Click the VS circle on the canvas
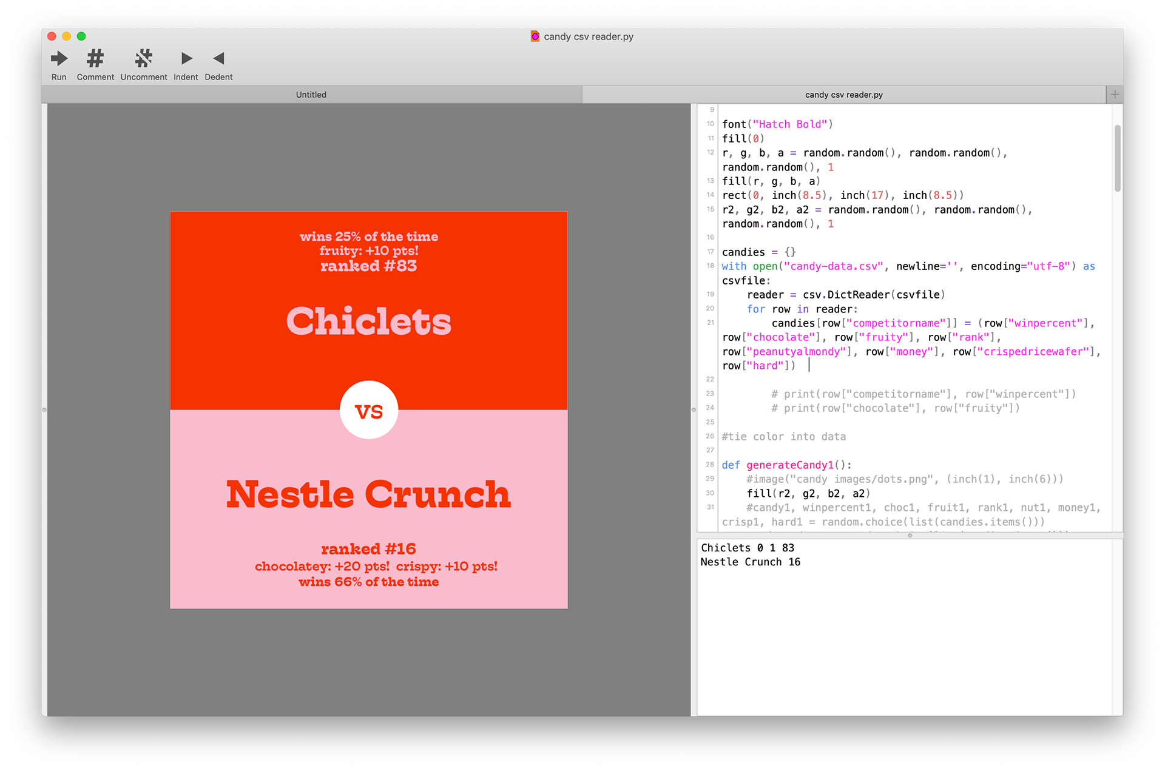This screenshot has height=771, width=1165. click(x=369, y=411)
